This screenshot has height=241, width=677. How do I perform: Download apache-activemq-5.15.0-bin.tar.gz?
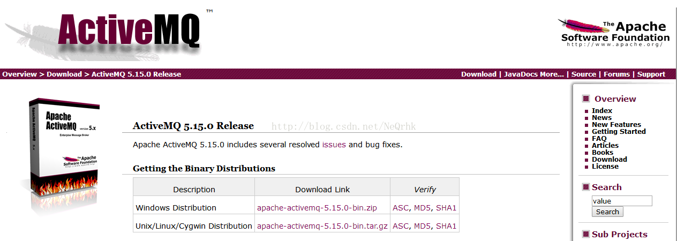tap(322, 226)
